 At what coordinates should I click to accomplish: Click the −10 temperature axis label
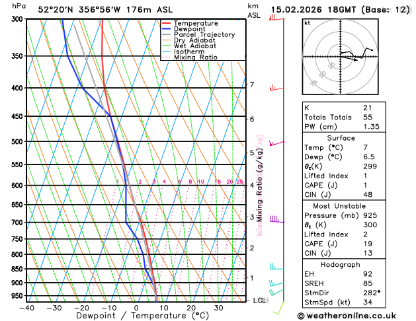(x=108, y=308)
